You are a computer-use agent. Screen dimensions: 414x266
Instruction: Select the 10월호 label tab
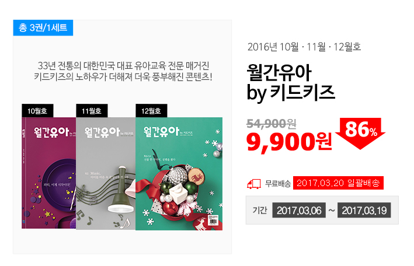[x=37, y=111]
